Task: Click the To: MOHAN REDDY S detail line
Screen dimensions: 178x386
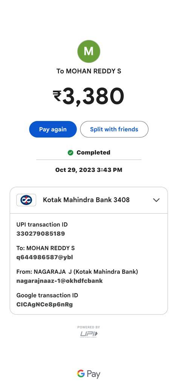Action: pos(46,248)
